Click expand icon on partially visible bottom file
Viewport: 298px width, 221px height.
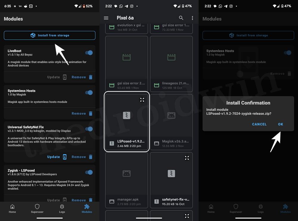coord(187,216)
